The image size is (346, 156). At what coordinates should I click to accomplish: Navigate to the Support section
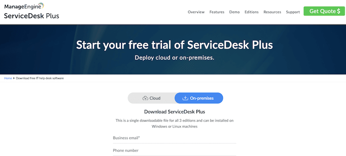click(293, 12)
